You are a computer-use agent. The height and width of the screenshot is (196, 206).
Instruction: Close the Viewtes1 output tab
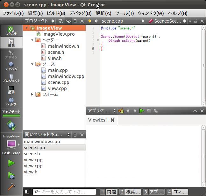point(112,120)
